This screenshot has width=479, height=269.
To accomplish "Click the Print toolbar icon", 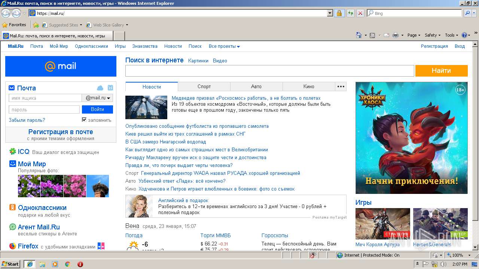I will 396,35.
